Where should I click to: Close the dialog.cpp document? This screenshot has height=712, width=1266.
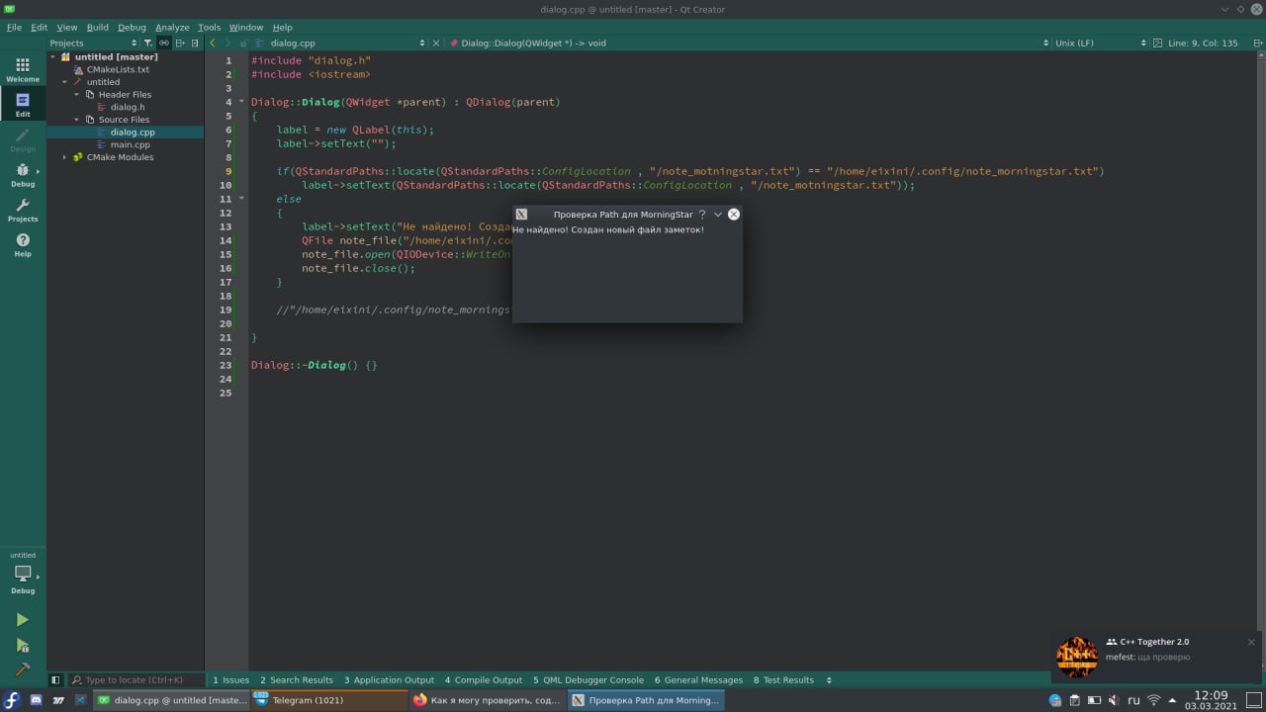[436, 43]
